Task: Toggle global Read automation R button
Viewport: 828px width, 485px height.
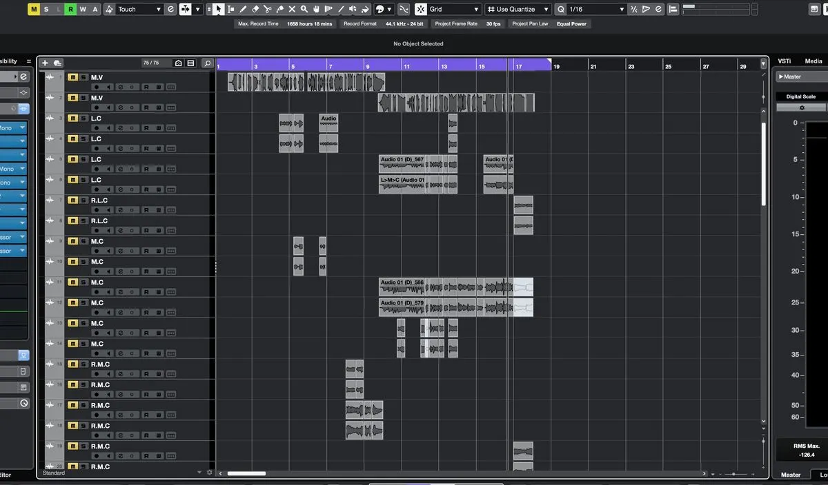Action: coord(70,9)
